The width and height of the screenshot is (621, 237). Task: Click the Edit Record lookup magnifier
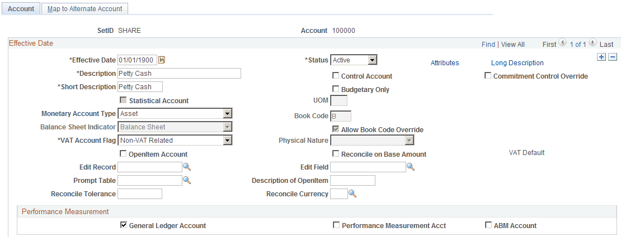coord(187,167)
